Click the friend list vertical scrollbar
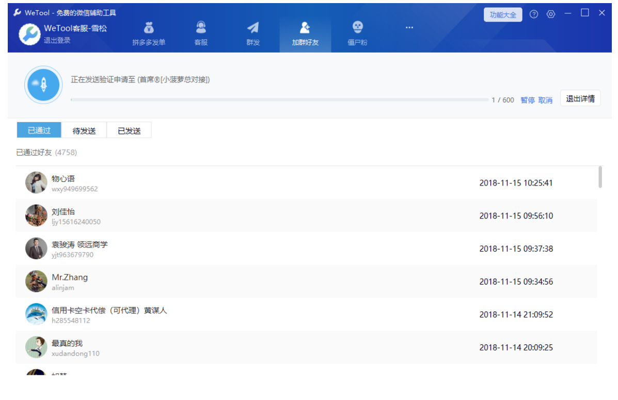This screenshot has height=400, width=618. (600, 177)
